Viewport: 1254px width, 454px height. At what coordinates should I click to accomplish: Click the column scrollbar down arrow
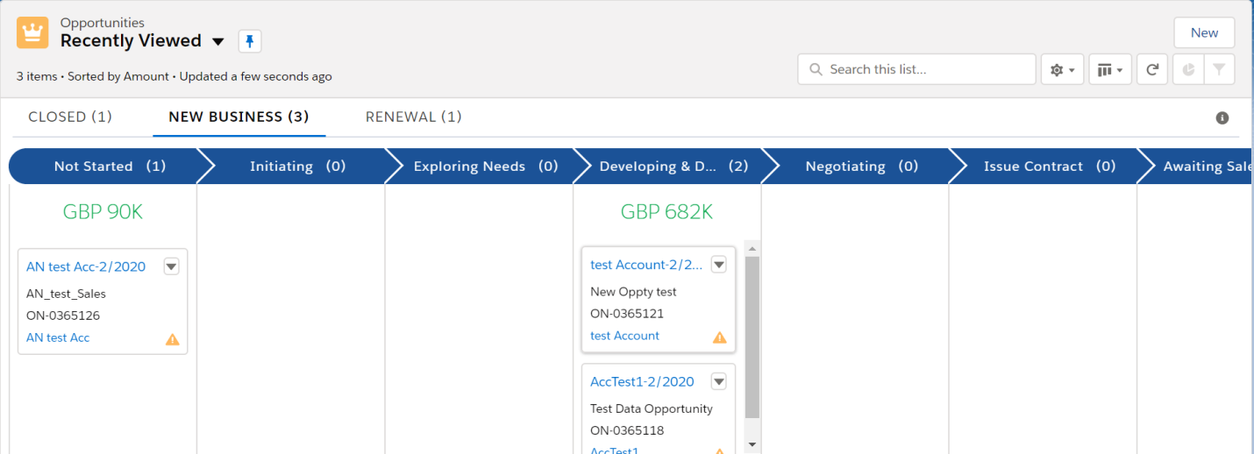pyautogui.click(x=752, y=444)
